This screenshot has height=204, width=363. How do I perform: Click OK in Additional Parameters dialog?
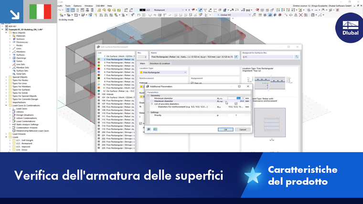225,130
